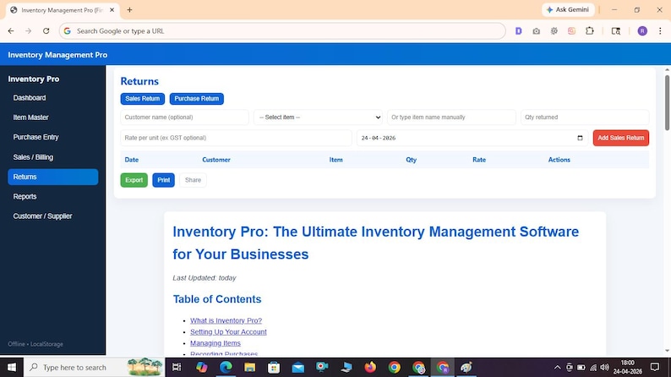Click the Qty column header

tap(412, 160)
